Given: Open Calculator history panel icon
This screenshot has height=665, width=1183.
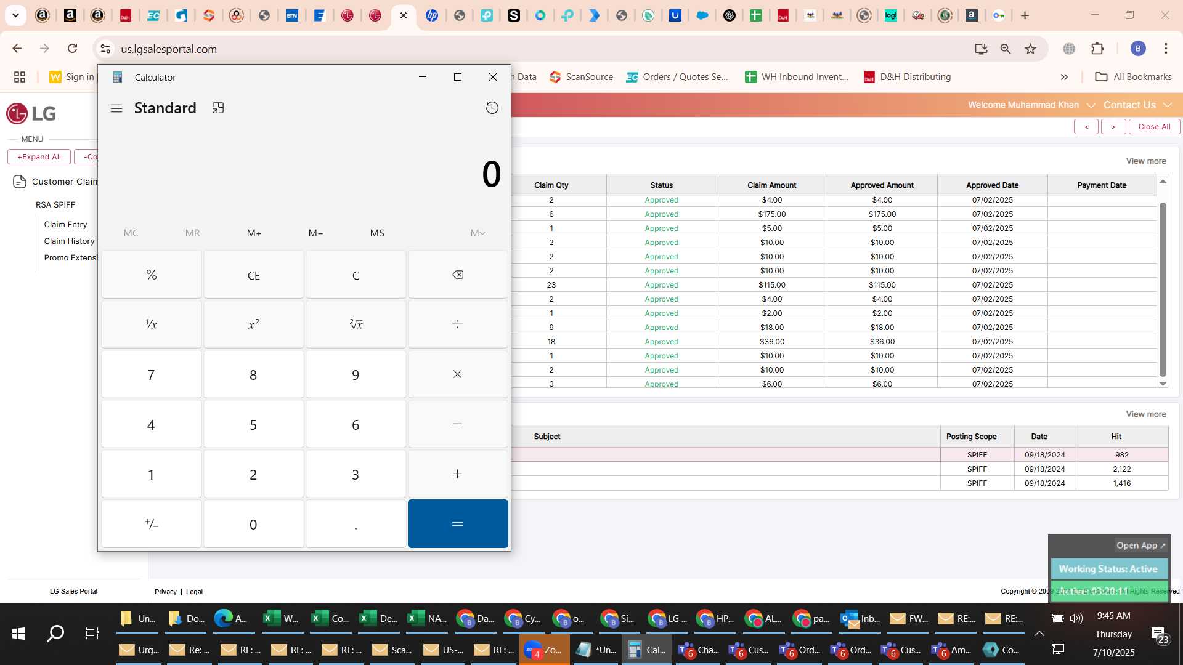Looking at the screenshot, I should (492, 108).
